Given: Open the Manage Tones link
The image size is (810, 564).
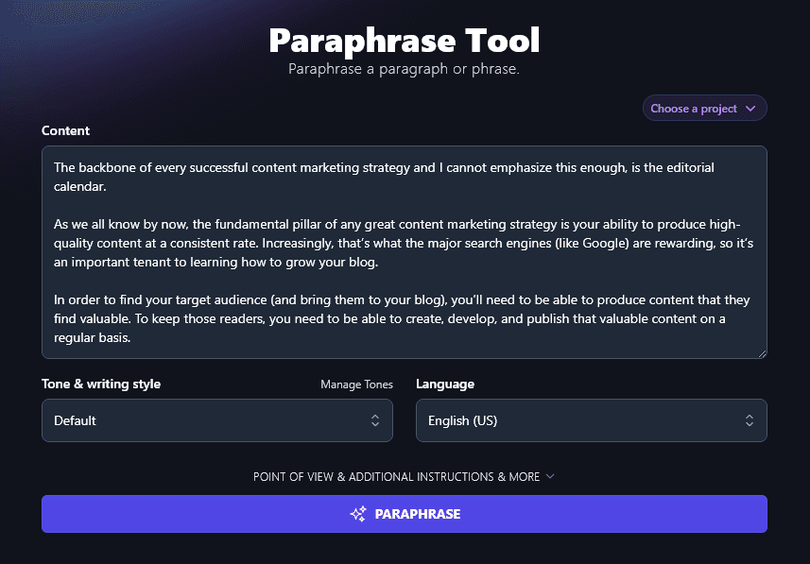Looking at the screenshot, I should pos(356,385).
